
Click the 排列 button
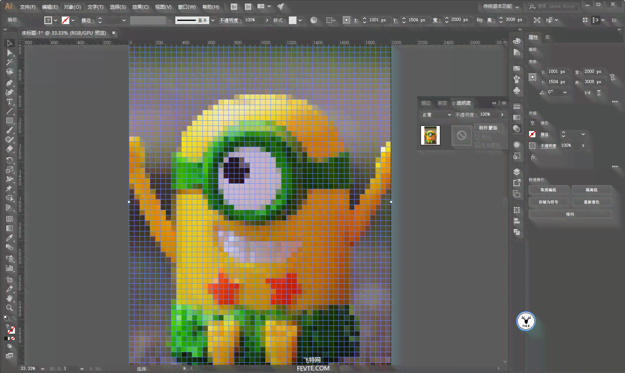click(570, 214)
